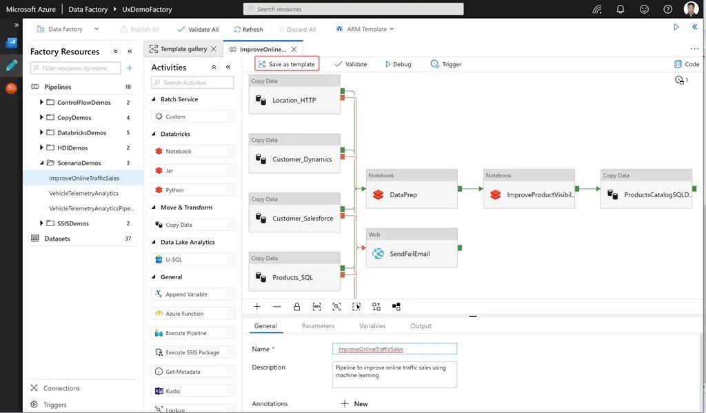Expand all resources with the double-down chevron
The height and width of the screenshot is (413, 706).
116,51
